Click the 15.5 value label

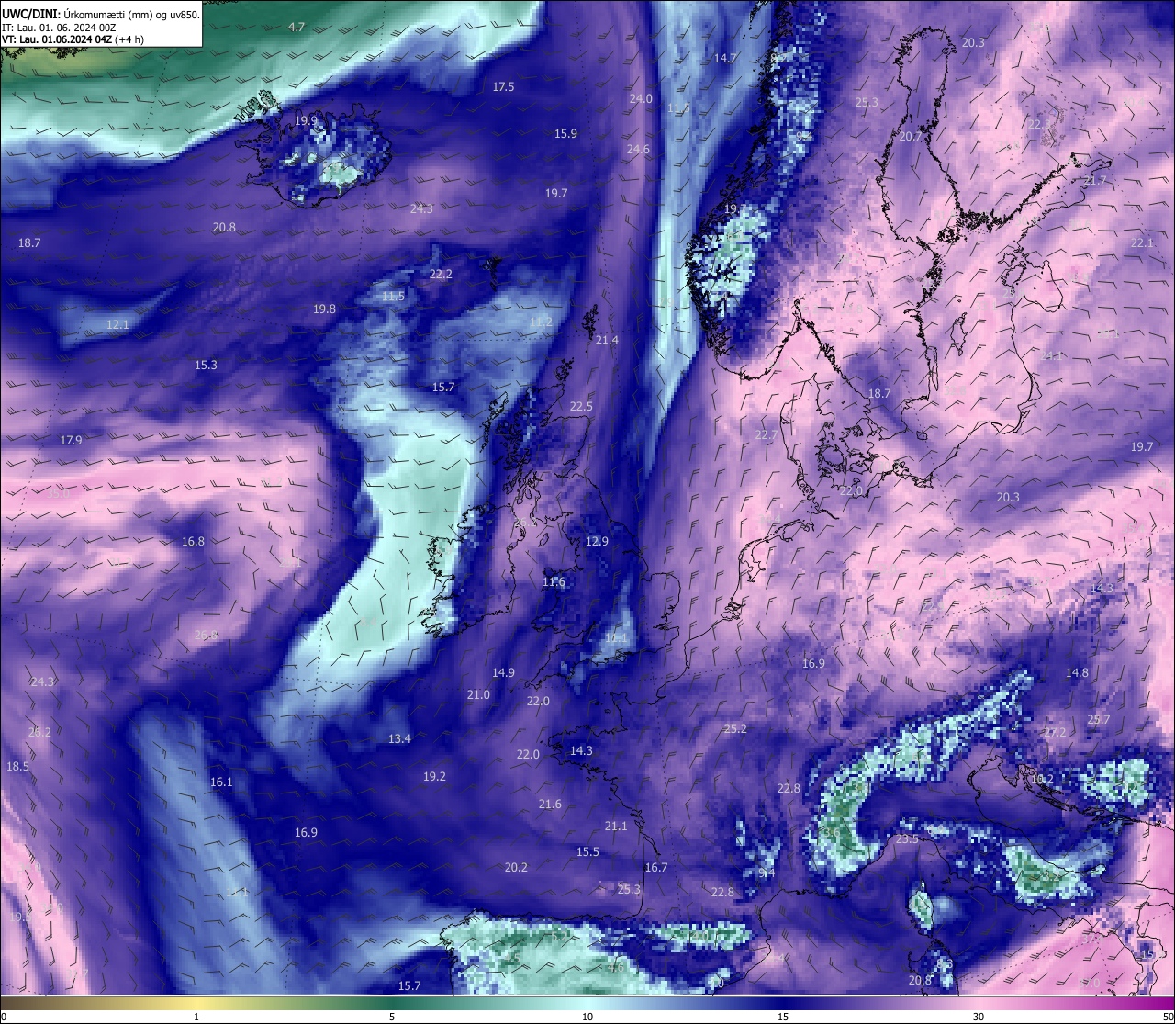tap(587, 852)
